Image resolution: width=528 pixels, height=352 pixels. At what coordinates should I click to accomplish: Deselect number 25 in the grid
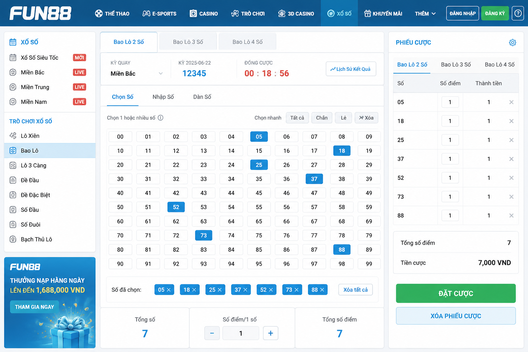click(259, 165)
